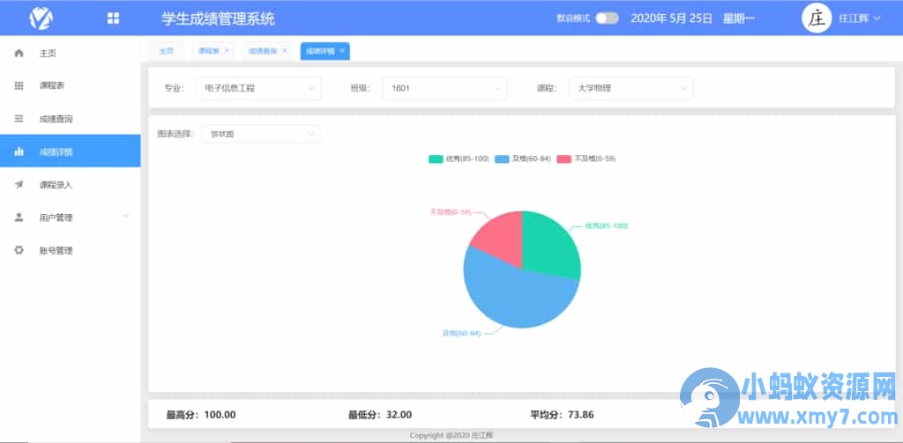Image resolution: width=903 pixels, height=443 pixels.
Task: Open 成绩查询 in the sidebar
Action: (x=71, y=119)
